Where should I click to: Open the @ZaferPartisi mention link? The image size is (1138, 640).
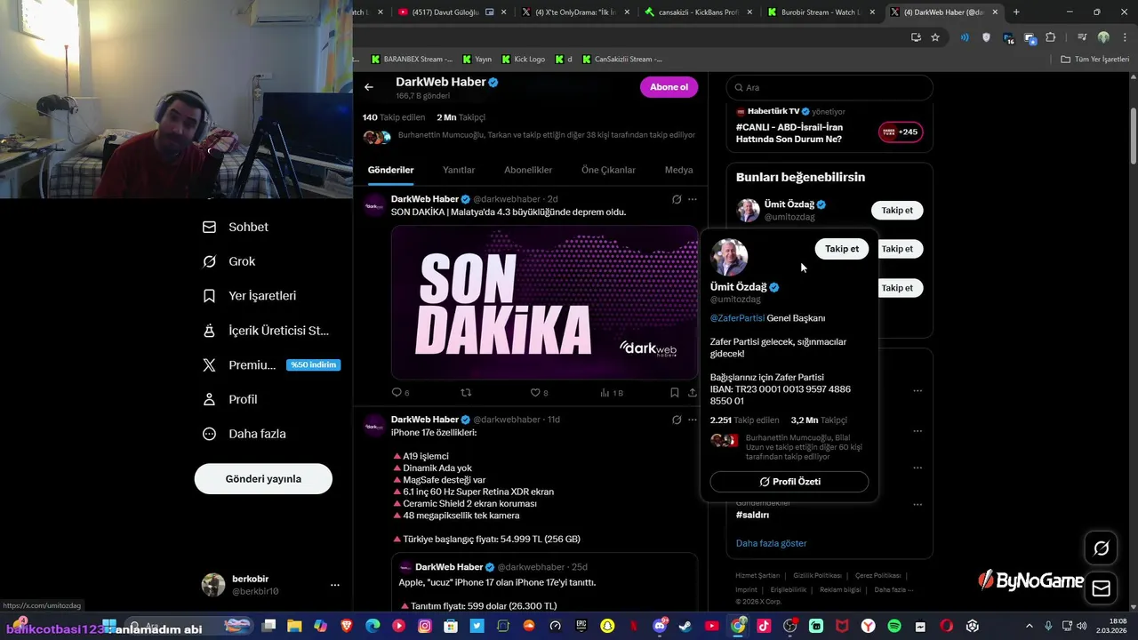tap(737, 318)
